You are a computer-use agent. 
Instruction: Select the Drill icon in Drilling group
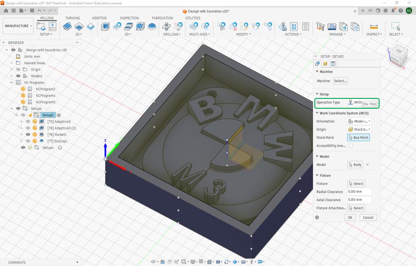pos(166,27)
